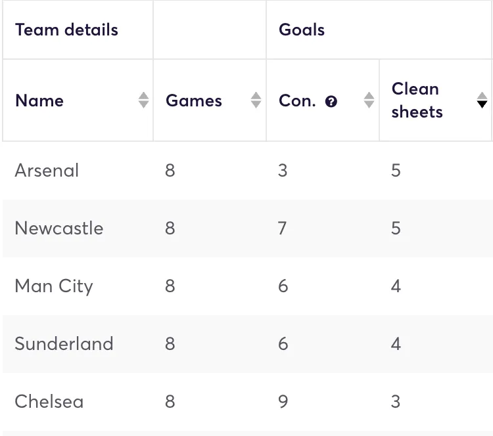Open the Newcastle team row
The width and height of the screenshot is (493, 436).
[x=59, y=229]
